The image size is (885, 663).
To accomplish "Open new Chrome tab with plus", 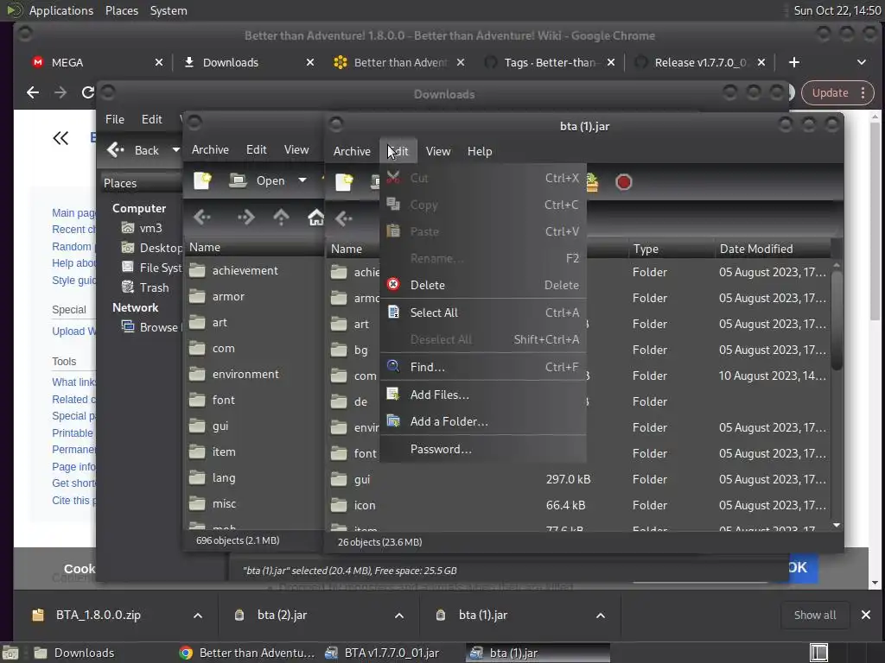I will 794,62.
